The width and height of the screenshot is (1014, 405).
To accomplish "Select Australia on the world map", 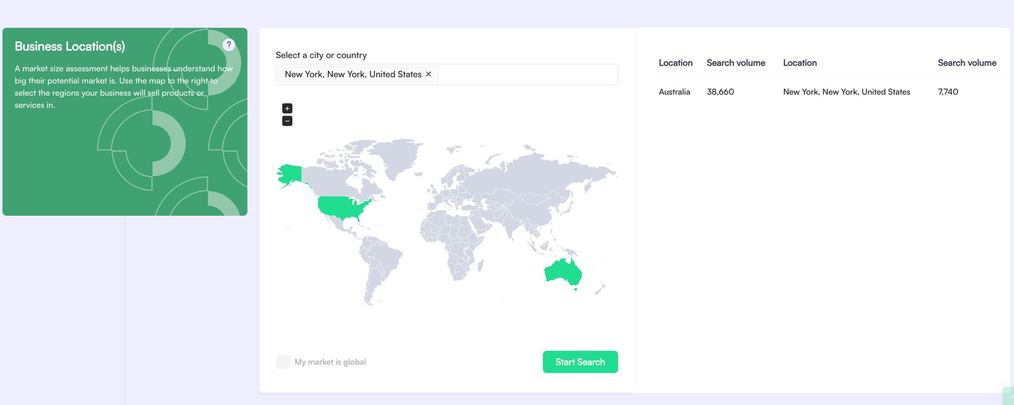I will tap(562, 272).
